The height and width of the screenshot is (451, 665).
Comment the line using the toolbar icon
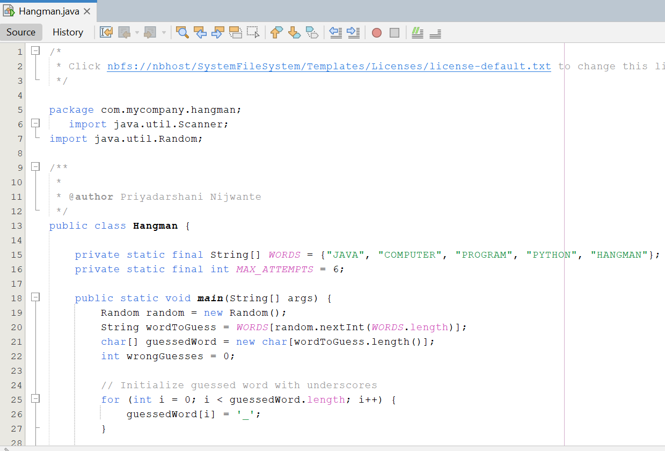(418, 32)
